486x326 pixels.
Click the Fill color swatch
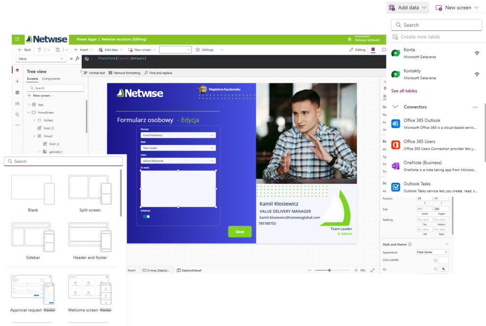[x=444, y=269]
